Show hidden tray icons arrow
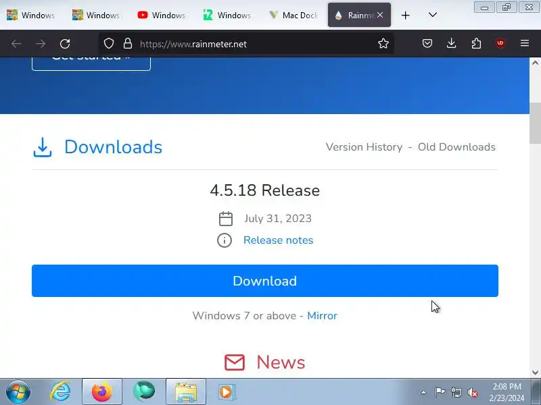 424,392
